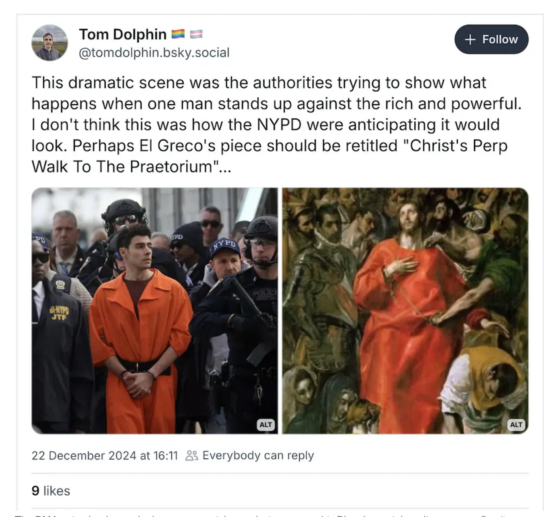Screen dimensions: 555x517
Task: Click the Follow button
Action: pyautogui.click(x=491, y=39)
